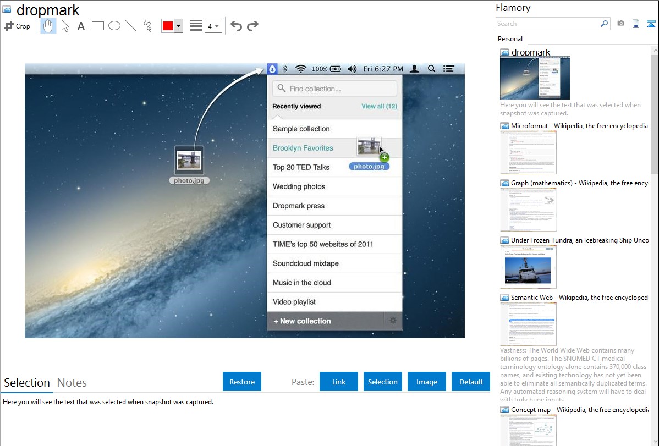Open the Under Frozen Tundra snapshot thumbnail
This screenshot has height=446, width=659.
(x=528, y=267)
